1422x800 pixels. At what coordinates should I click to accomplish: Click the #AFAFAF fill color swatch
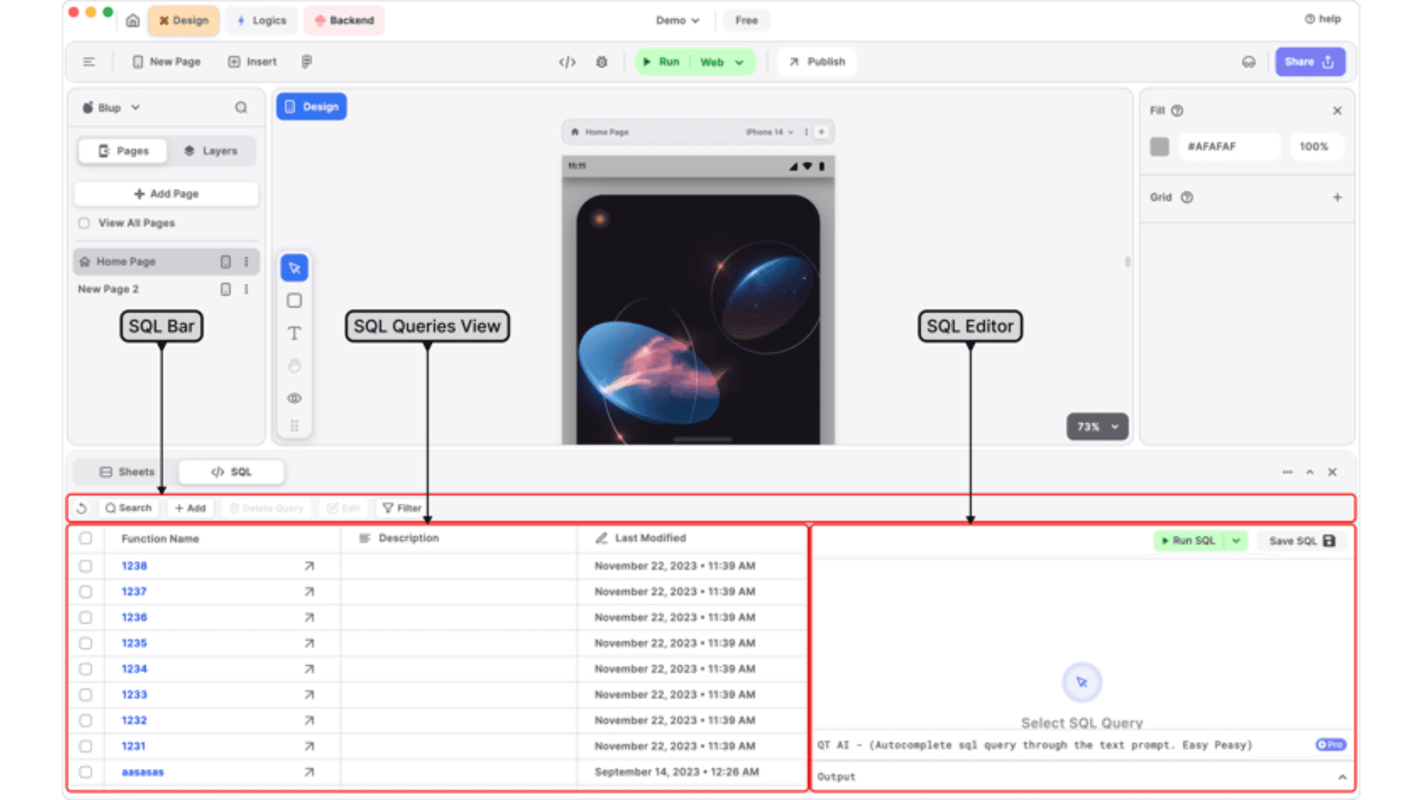point(1160,147)
